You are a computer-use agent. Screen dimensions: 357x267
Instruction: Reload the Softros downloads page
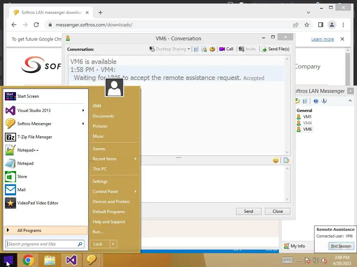[x=36, y=25]
